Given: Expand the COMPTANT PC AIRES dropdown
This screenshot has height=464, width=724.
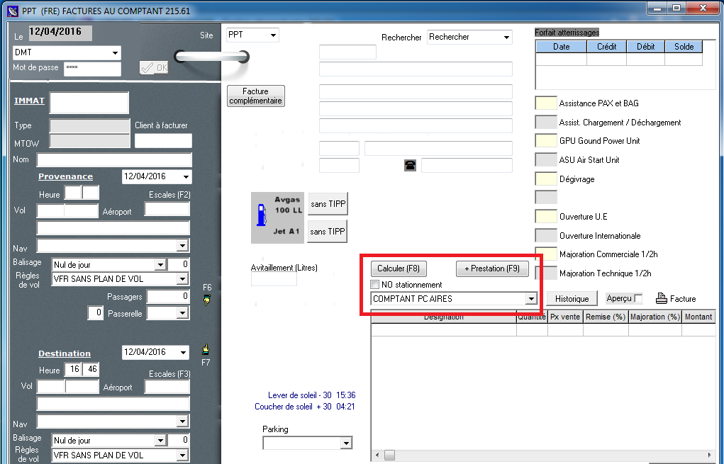Looking at the screenshot, I should click(530, 299).
